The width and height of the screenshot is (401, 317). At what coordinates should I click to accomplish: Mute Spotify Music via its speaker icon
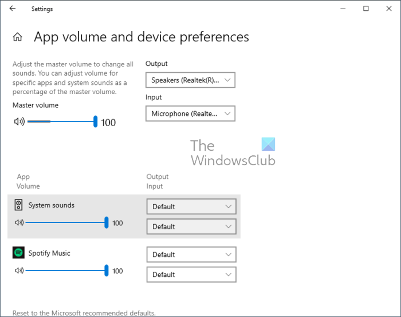[19, 271]
